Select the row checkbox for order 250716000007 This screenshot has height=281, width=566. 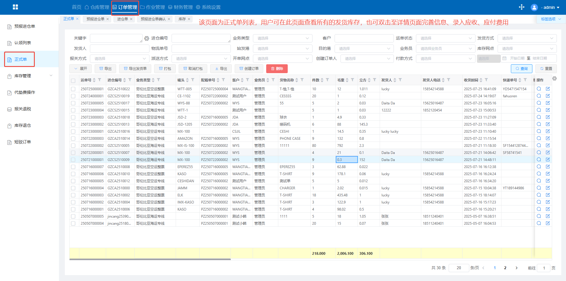(73, 167)
